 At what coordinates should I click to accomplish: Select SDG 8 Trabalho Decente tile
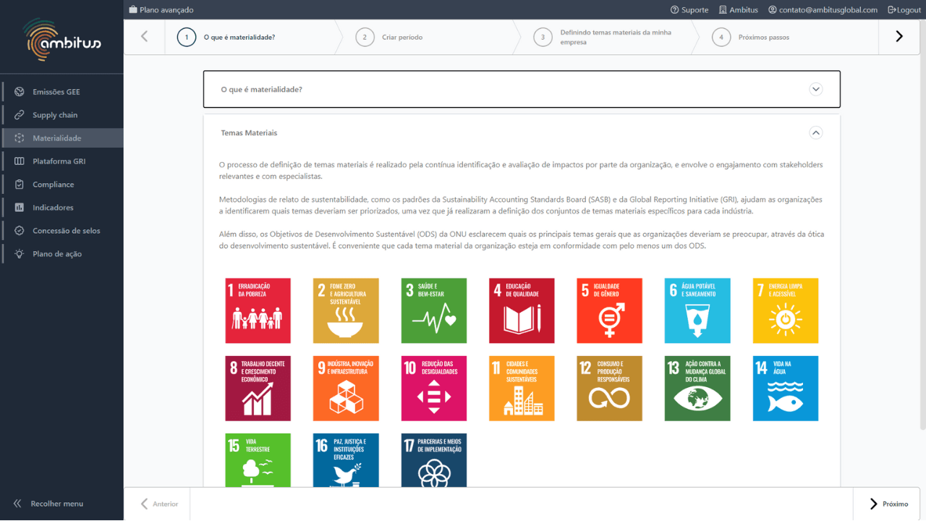coord(258,389)
